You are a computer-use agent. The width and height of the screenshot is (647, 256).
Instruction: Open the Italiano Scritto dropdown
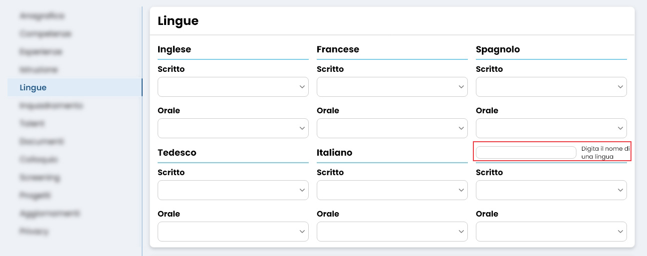click(x=392, y=190)
